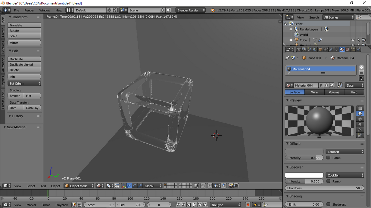Viewport: 371px width, 208px height.
Task: Toggle proportional editing circle icon
Action: (x=203, y=186)
